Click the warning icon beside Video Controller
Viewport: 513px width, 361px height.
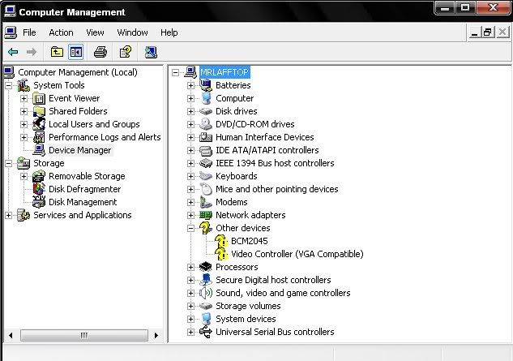220,254
